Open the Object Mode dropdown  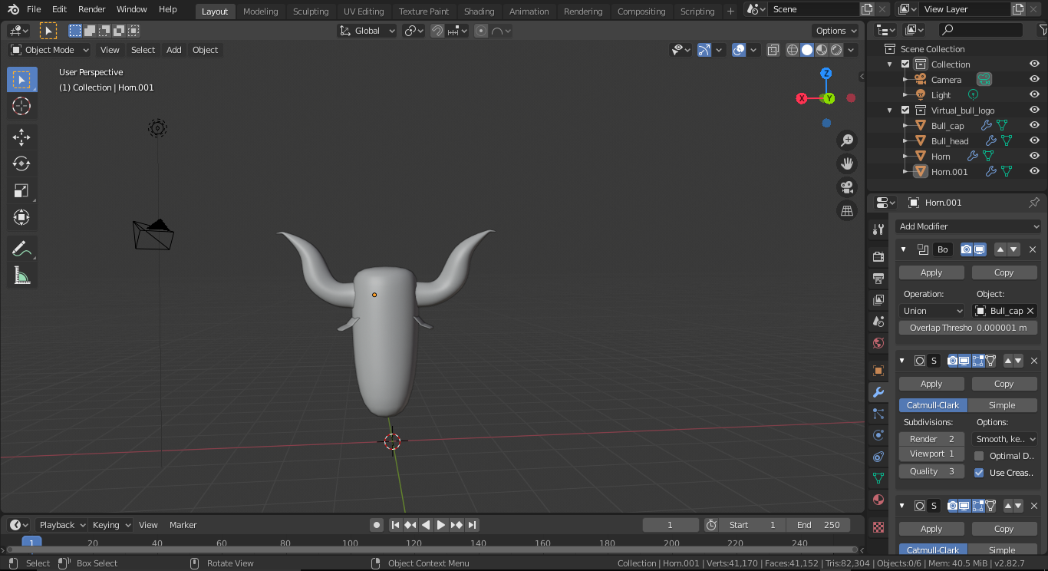click(50, 50)
